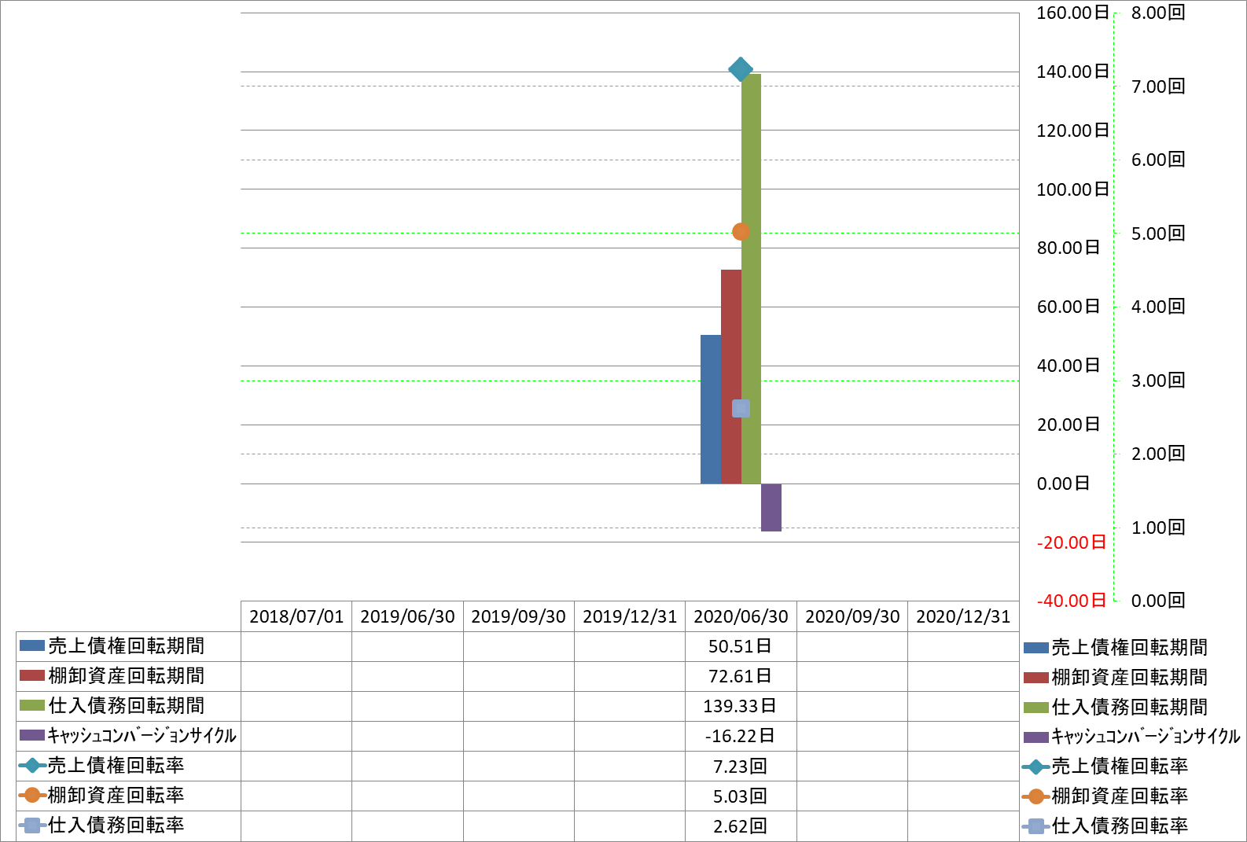Click 棚卸資産回転期間 row label in data table
1247x842 pixels.
coord(128,676)
